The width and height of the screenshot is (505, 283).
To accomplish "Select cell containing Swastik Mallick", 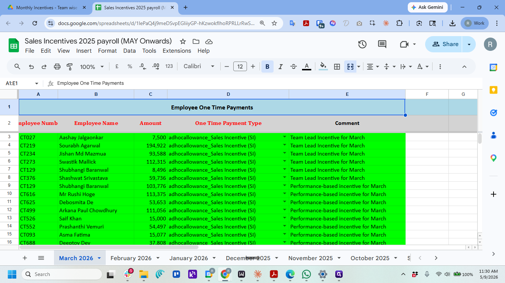I will coord(96,162).
